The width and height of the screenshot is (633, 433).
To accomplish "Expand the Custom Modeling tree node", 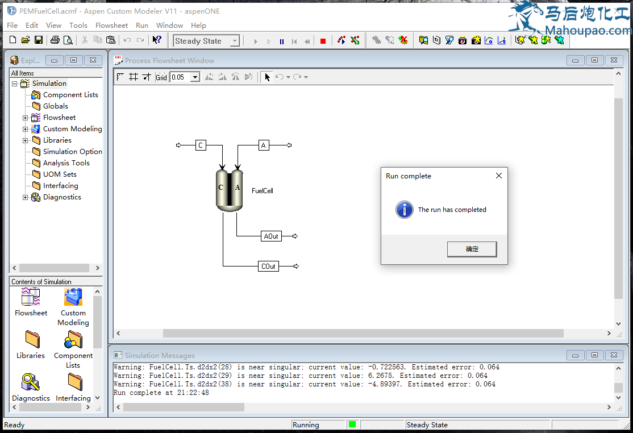I will click(25, 129).
